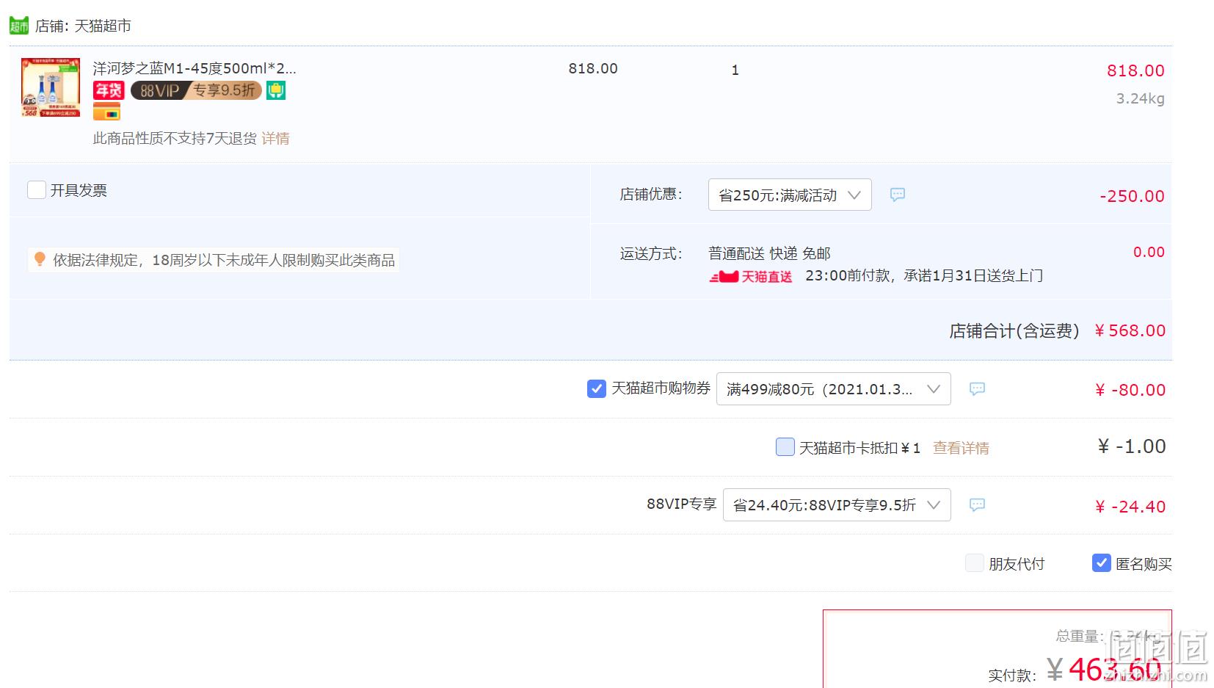Enable the 开具发票 checkbox
Viewport: 1214px width, 688px height.
pos(37,190)
